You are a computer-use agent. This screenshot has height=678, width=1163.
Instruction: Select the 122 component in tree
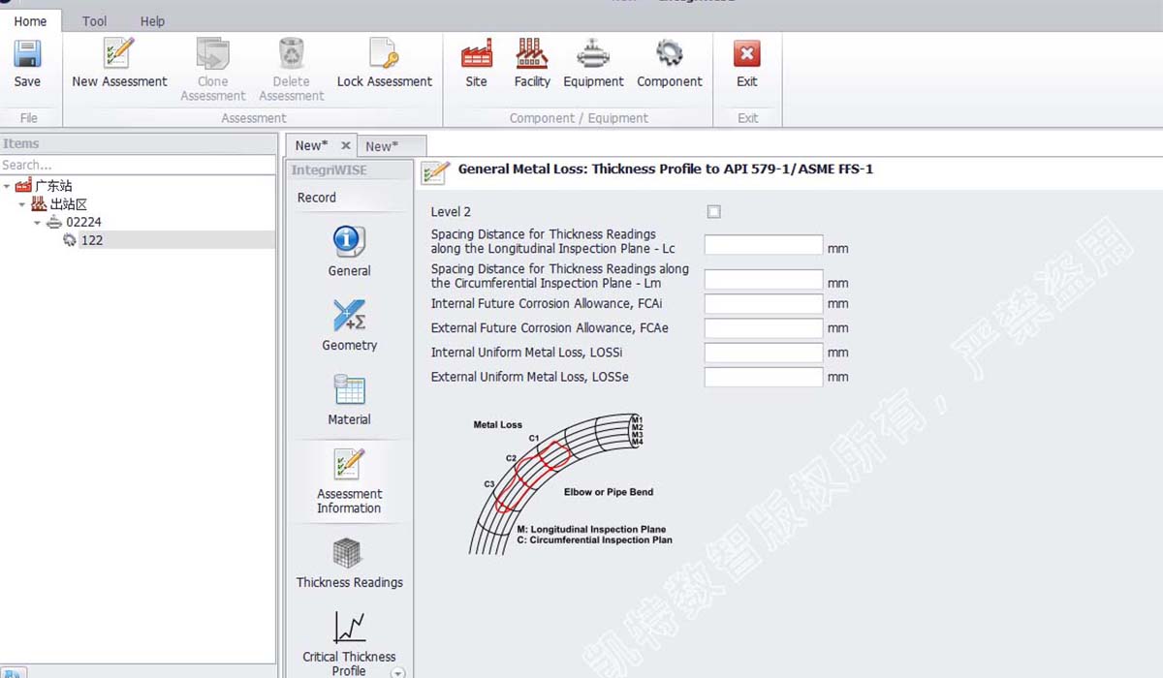[92, 240]
